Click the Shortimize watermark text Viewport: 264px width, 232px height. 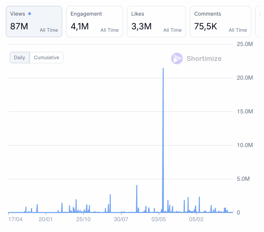[204, 59]
